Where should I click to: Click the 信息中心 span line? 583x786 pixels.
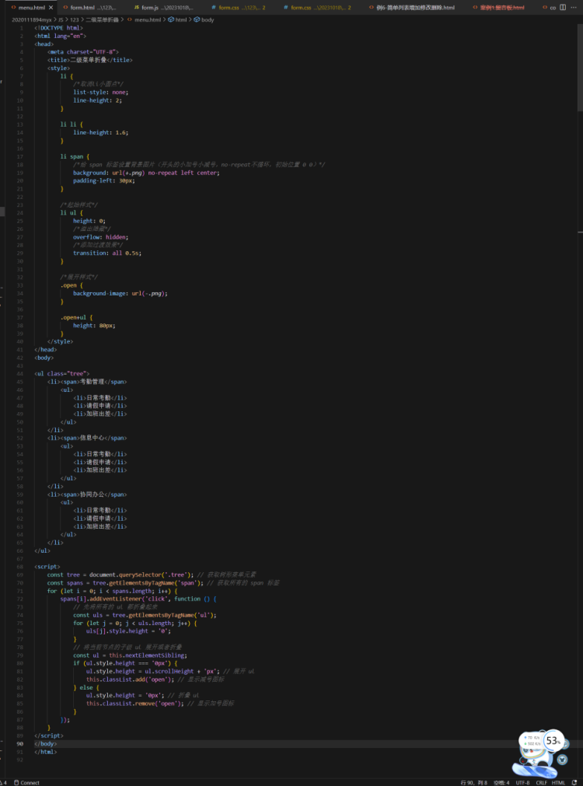pyautogui.click(x=87, y=438)
